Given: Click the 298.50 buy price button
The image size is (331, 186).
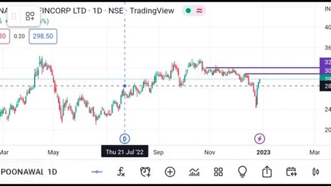Looking at the screenshot, I should [x=43, y=36].
